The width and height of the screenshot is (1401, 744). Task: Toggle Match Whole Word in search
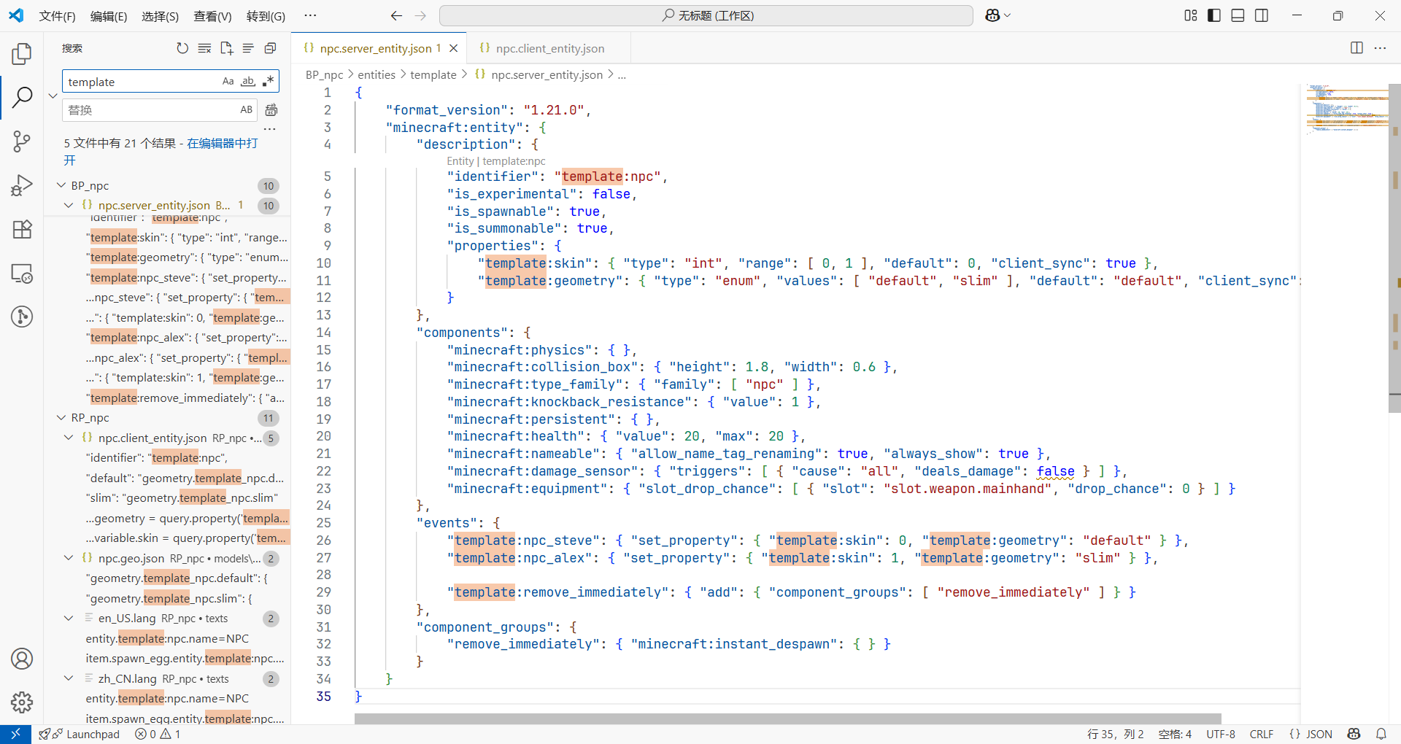pyautogui.click(x=248, y=81)
